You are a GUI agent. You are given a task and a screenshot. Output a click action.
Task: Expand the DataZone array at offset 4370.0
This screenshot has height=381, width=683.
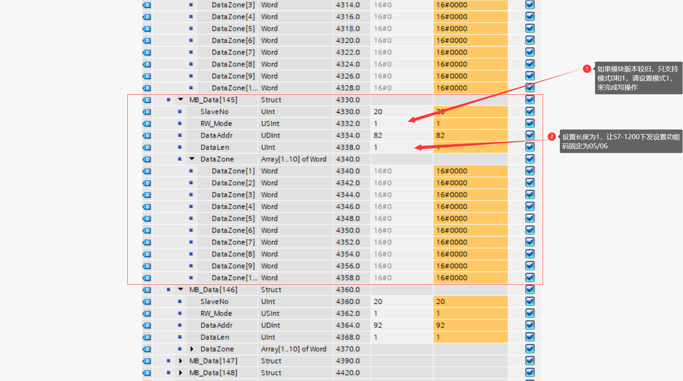coord(192,349)
